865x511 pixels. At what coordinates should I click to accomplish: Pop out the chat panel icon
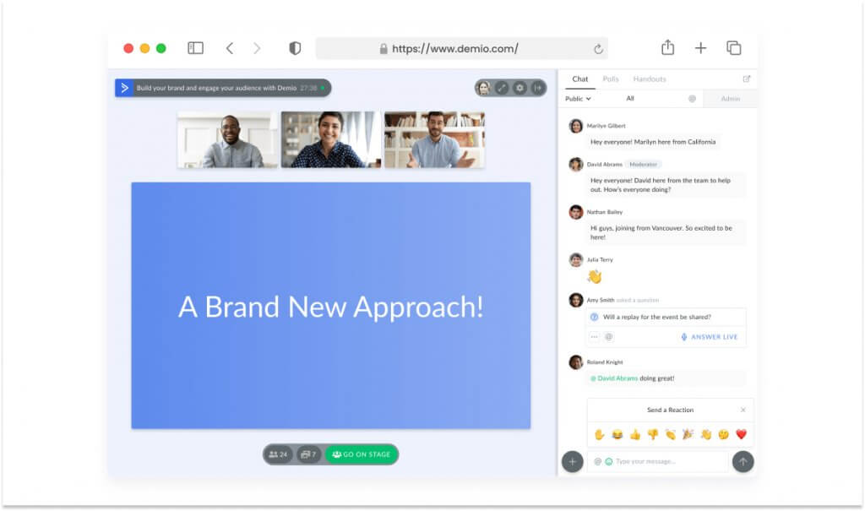coord(747,79)
